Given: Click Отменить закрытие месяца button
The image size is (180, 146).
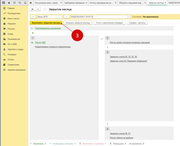Looking at the screenshot, I should click(78, 23).
